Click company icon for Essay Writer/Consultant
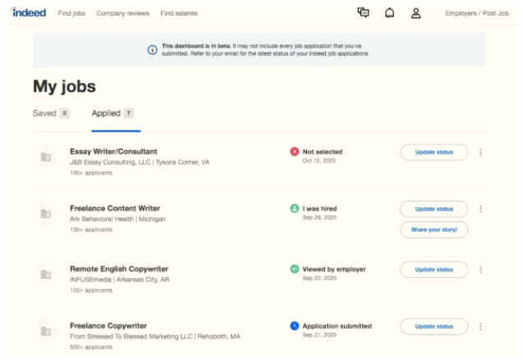The image size is (523, 360). 46,157
